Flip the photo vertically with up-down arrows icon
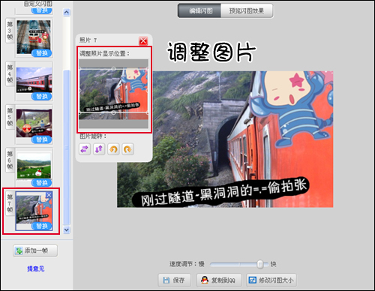This screenshot has width=375, height=291. click(x=99, y=149)
